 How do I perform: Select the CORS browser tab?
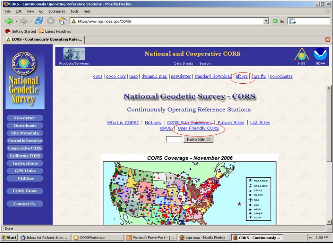click(x=44, y=39)
